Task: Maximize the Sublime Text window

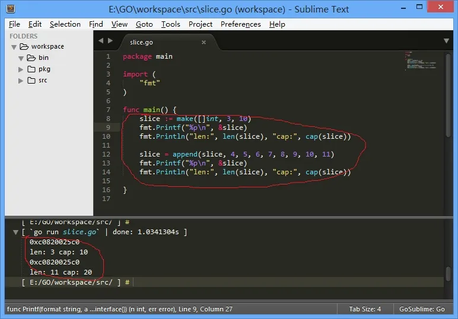Action: (419, 7)
